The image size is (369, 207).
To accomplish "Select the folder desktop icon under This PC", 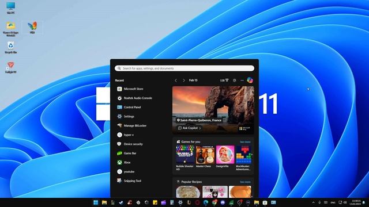I will point(10,29).
